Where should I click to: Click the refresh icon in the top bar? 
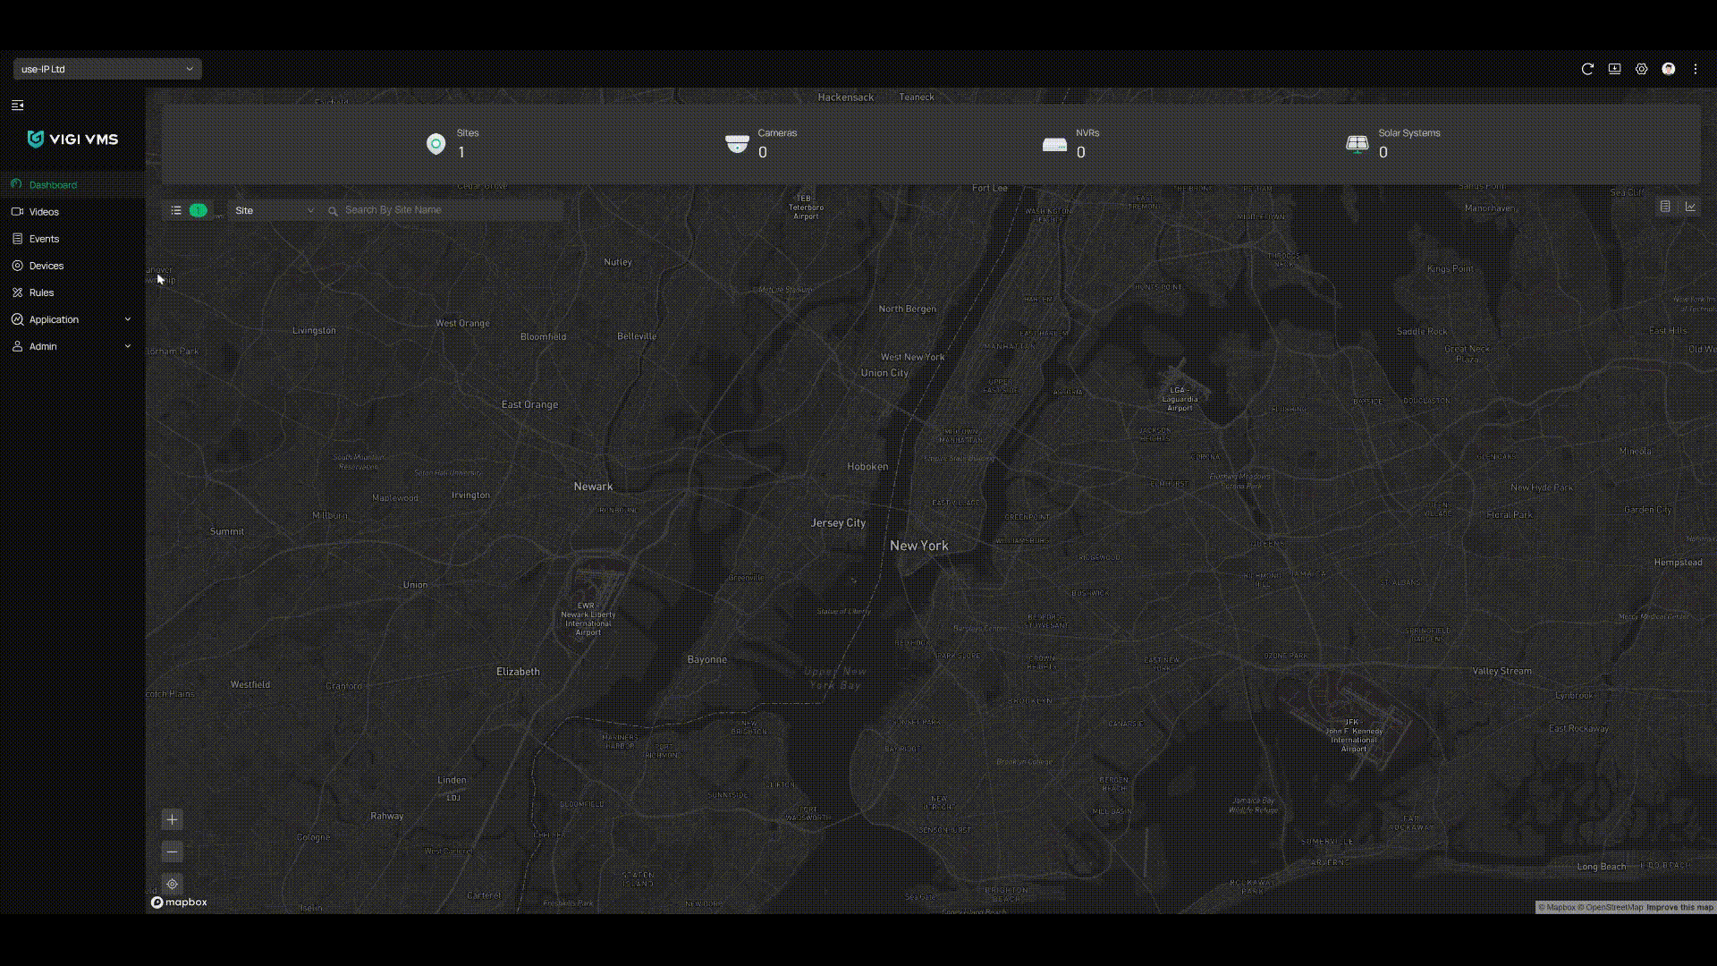coord(1587,69)
